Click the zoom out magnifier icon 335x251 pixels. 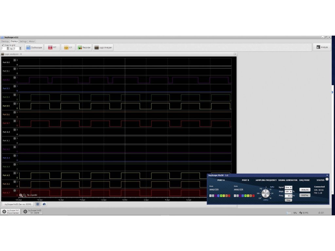[x=25, y=195]
